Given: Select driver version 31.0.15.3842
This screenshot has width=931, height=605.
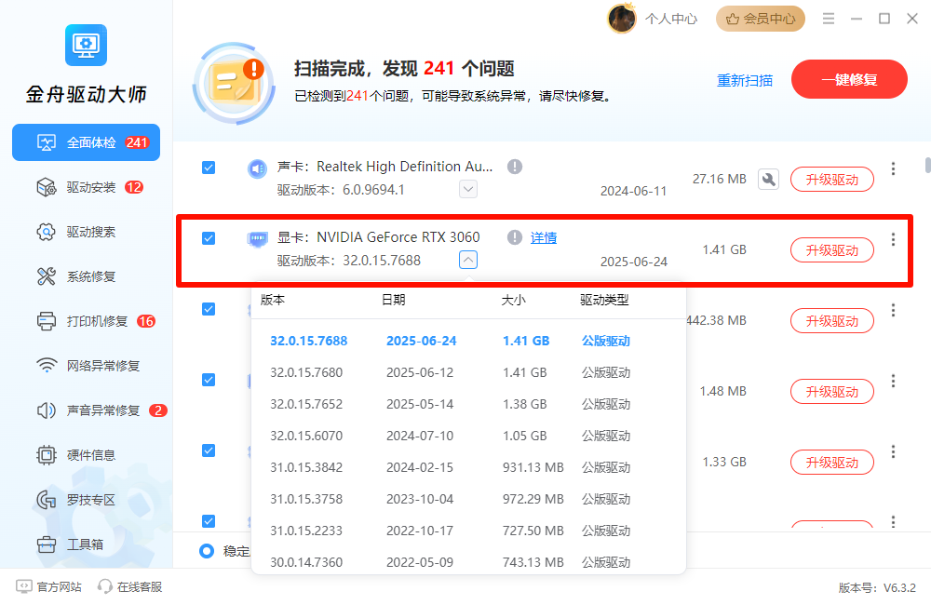Looking at the screenshot, I should pyautogui.click(x=468, y=467).
